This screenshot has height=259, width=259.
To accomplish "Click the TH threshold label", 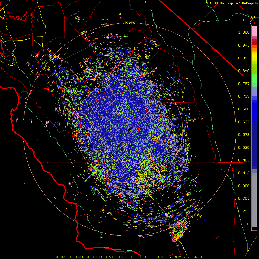I will (247, 224).
